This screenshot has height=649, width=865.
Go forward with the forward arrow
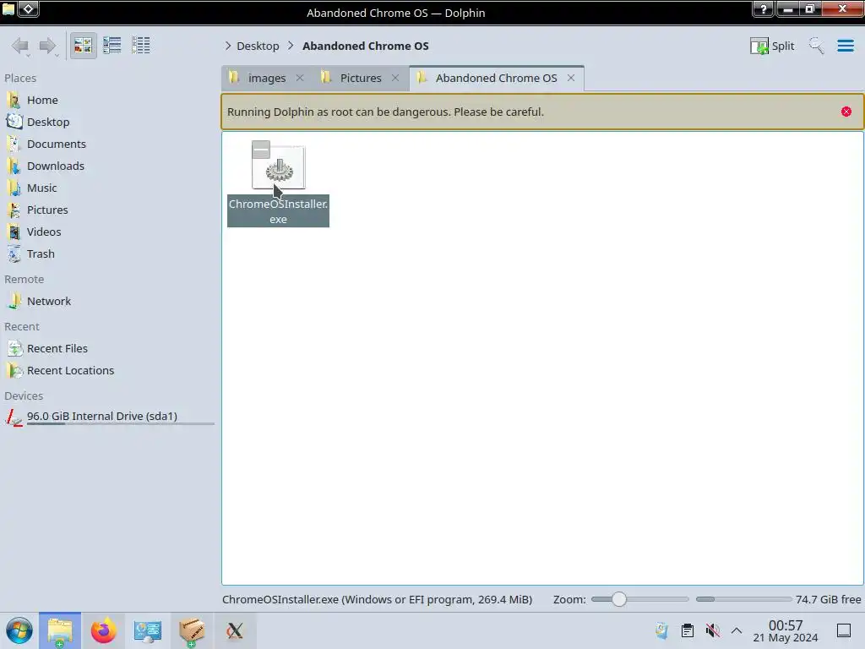pos(48,46)
